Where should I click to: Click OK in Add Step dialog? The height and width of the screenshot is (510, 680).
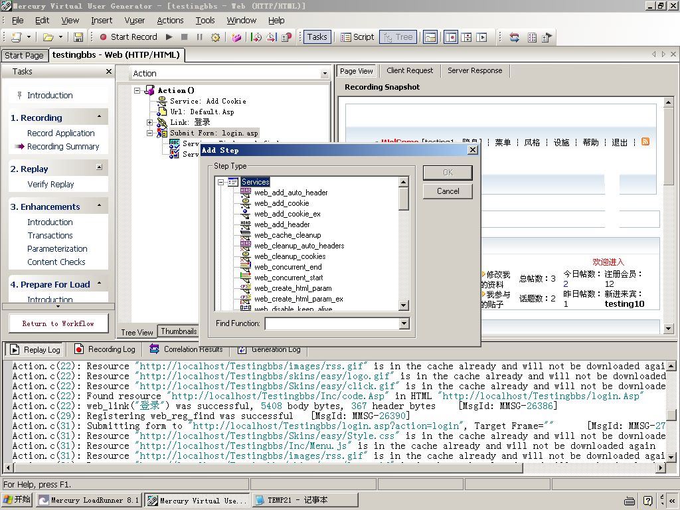[x=448, y=173]
